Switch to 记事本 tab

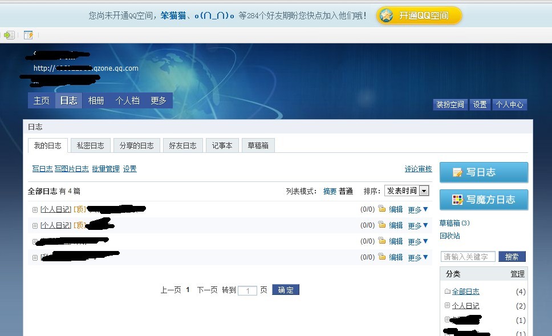pyautogui.click(x=222, y=145)
